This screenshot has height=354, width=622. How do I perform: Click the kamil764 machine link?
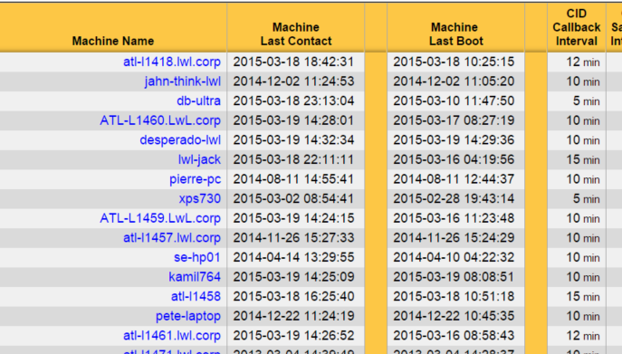pos(195,277)
